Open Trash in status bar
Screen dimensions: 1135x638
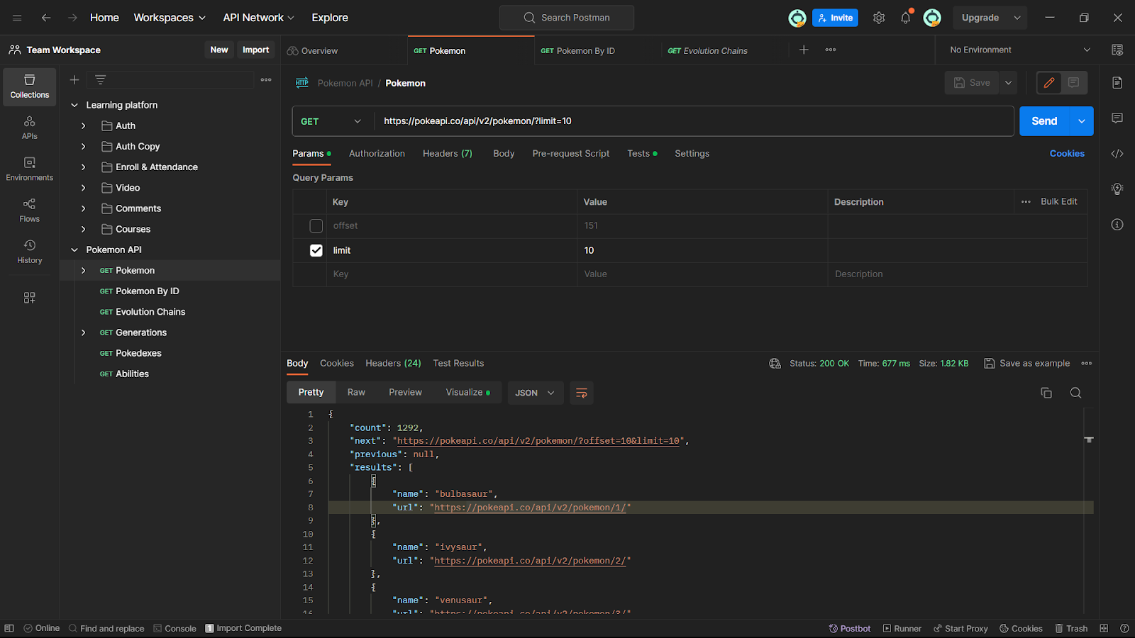[x=1071, y=629]
